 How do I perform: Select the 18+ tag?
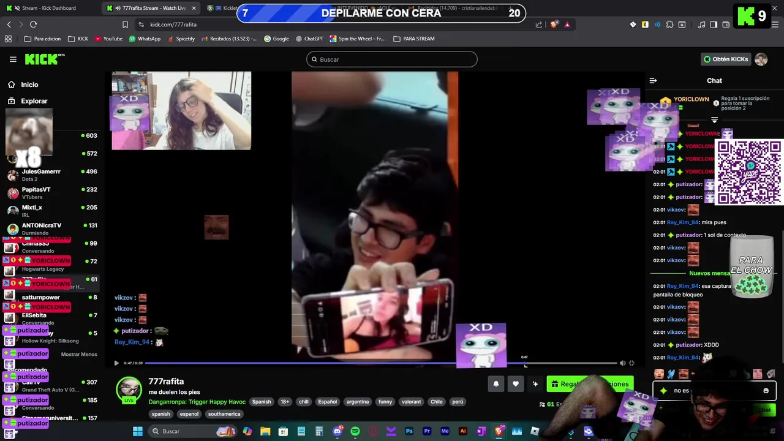[x=285, y=402]
